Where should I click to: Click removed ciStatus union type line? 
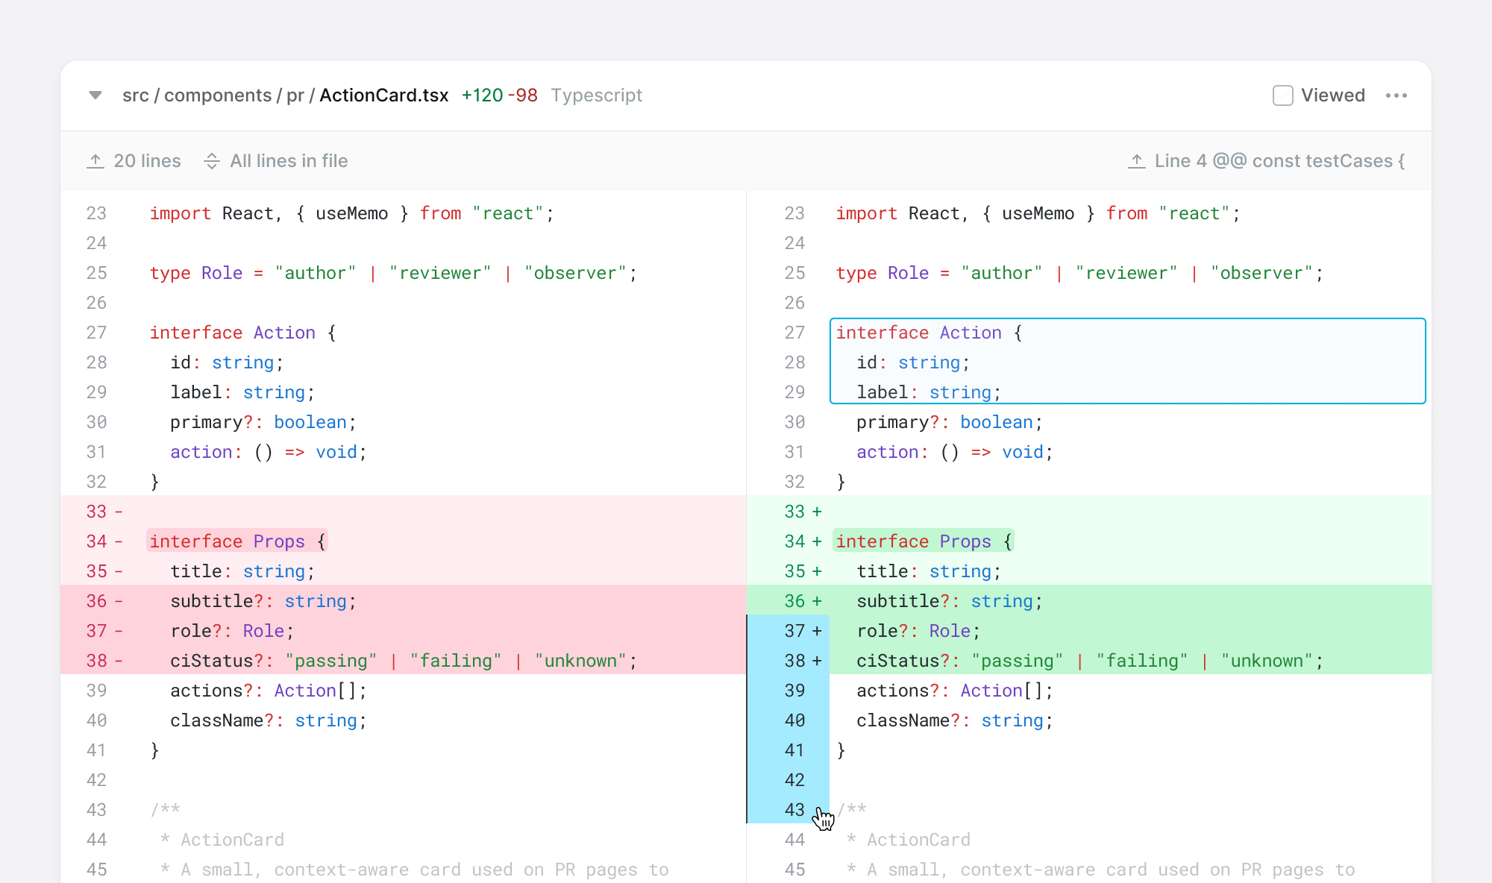tap(404, 661)
